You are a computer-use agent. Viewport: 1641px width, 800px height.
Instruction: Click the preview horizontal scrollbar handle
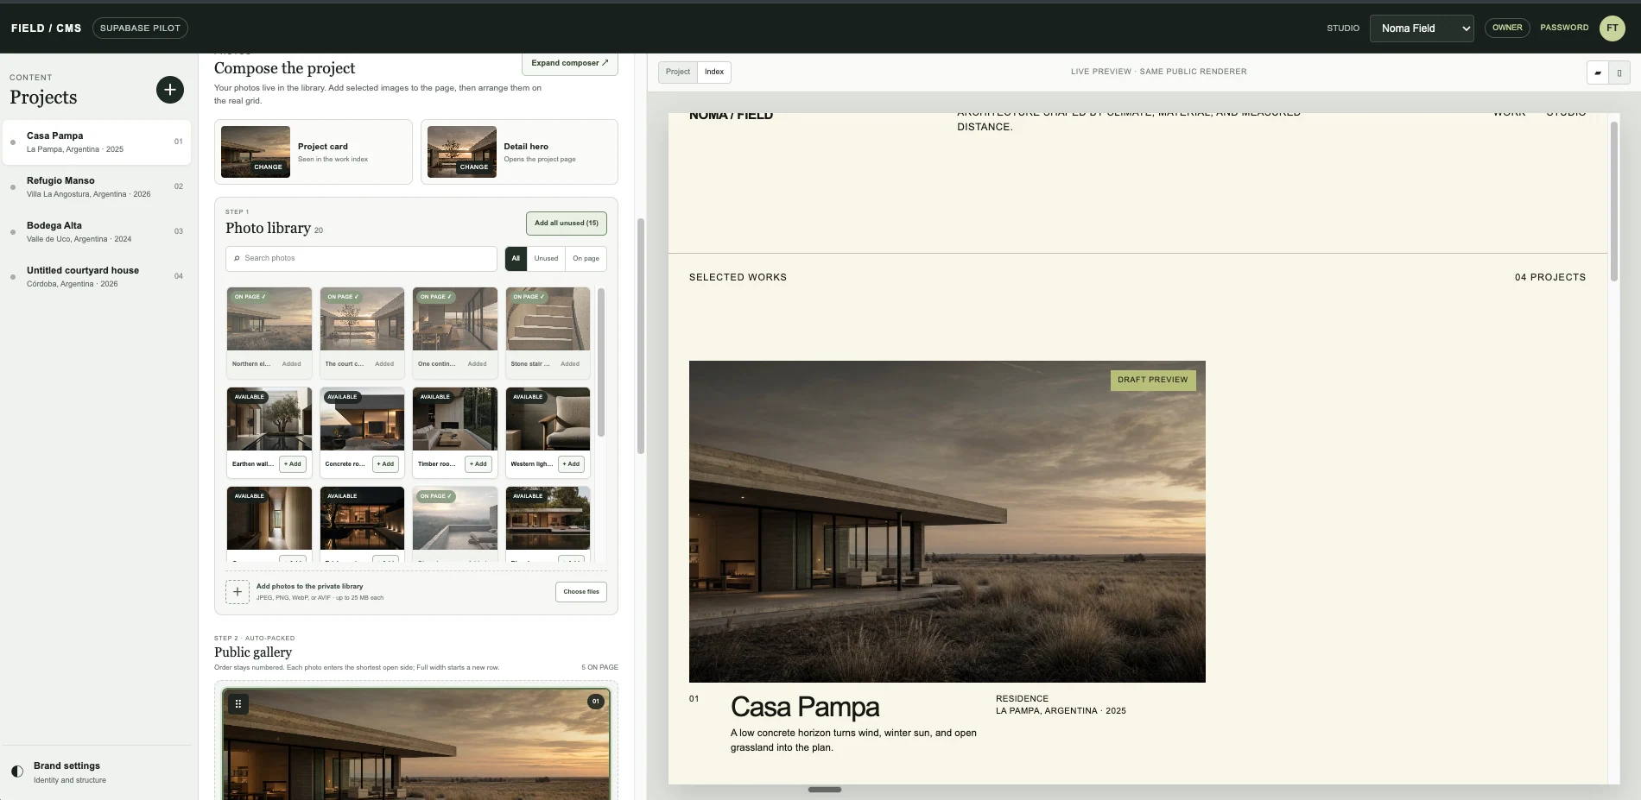(x=825, y=790)
